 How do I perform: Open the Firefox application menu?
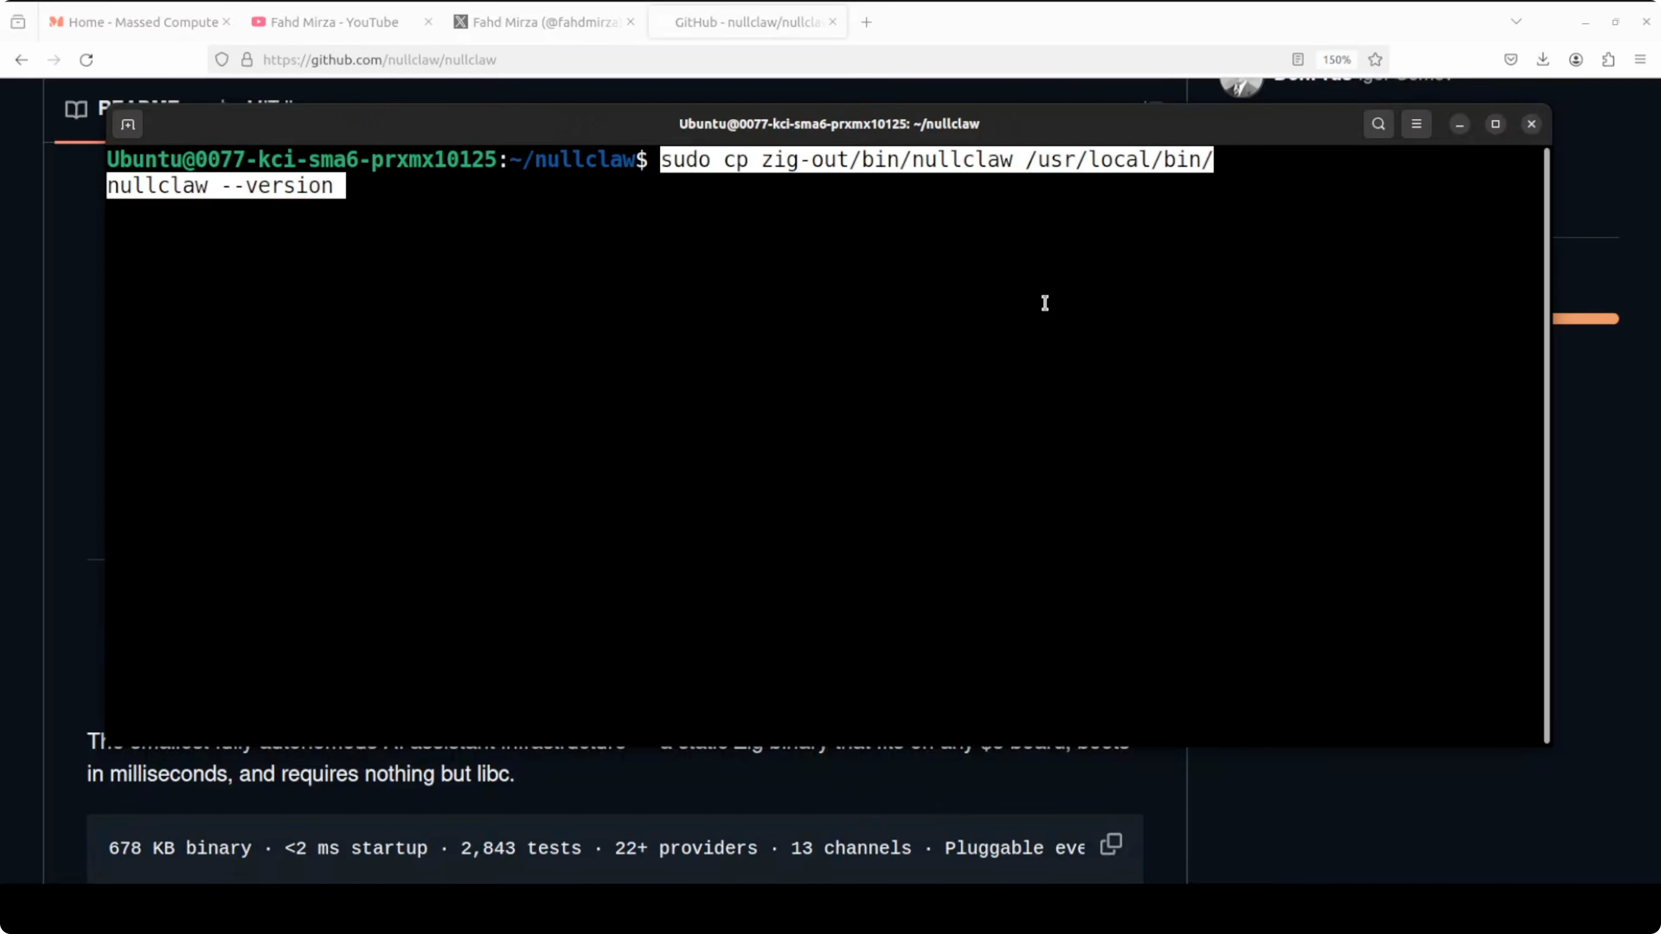(x=1640, y=60)
